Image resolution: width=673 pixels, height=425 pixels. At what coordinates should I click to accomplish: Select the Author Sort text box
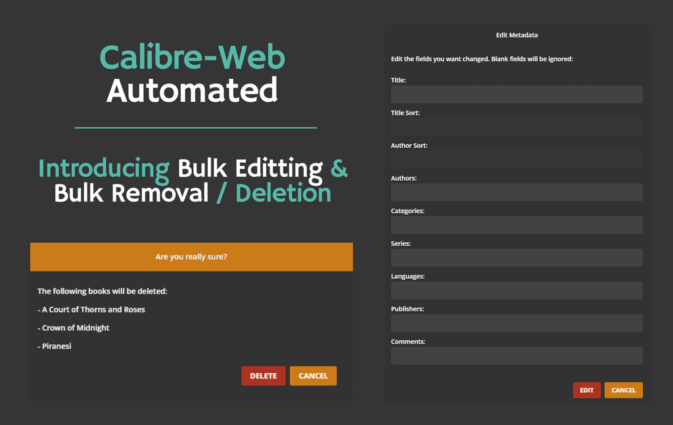[517, 160]
